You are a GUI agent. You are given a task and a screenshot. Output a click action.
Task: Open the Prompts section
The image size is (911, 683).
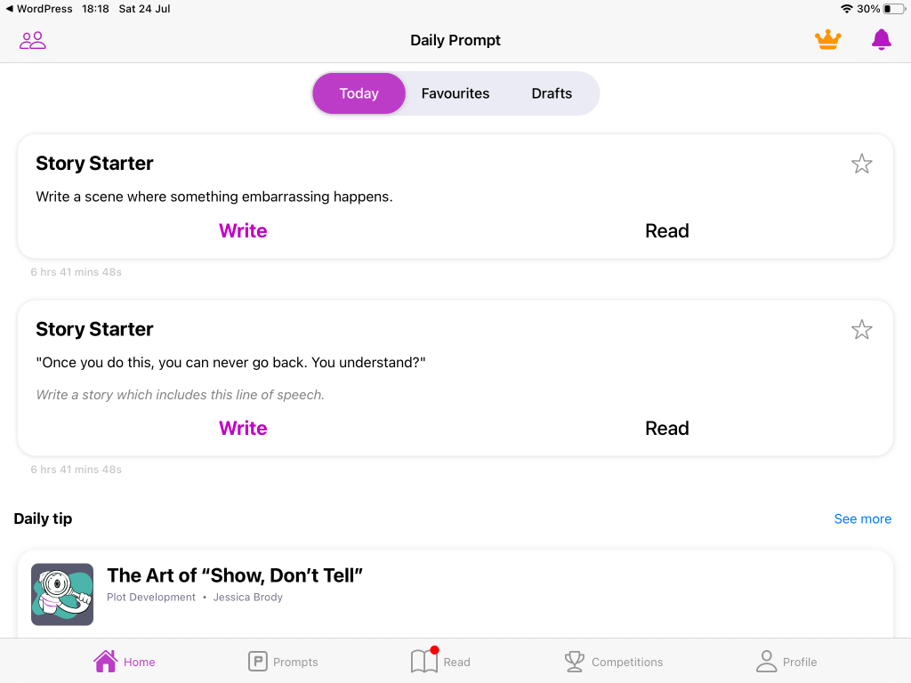pyautogui.click(x=283, y=662)
